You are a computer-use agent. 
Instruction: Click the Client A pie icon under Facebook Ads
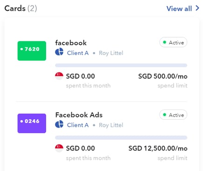(59, 124)
